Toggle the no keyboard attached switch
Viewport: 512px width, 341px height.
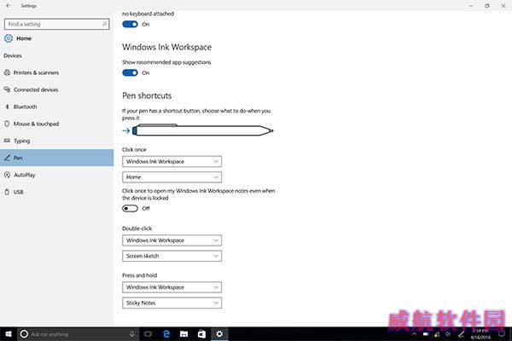point(130,24)
